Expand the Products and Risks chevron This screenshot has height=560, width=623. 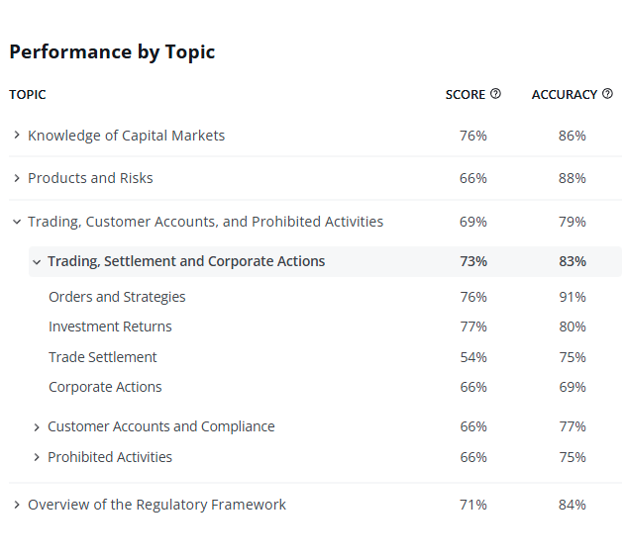point(17,178)
